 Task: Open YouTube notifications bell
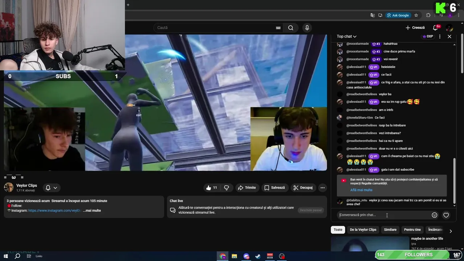(x=435, y=28)
